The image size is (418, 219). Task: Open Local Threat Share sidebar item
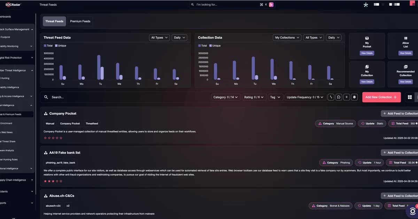[x=8, y=141]
